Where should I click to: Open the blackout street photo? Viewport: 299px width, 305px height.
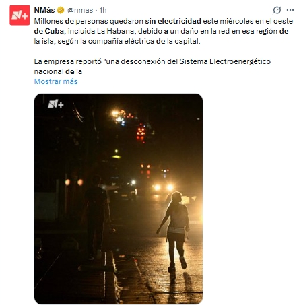tap(119, 199)
